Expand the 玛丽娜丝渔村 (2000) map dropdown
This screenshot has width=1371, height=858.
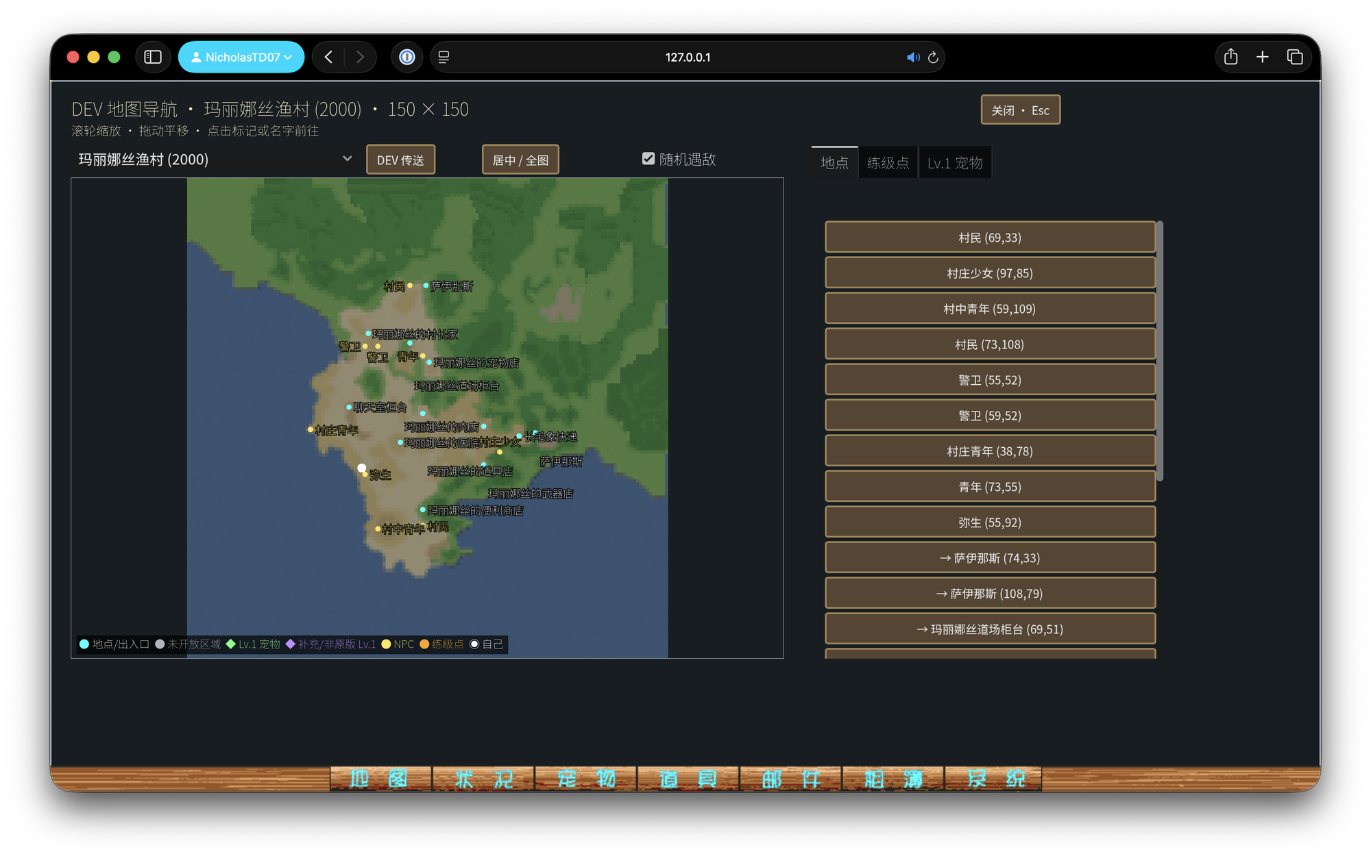[x=215, y=160]
